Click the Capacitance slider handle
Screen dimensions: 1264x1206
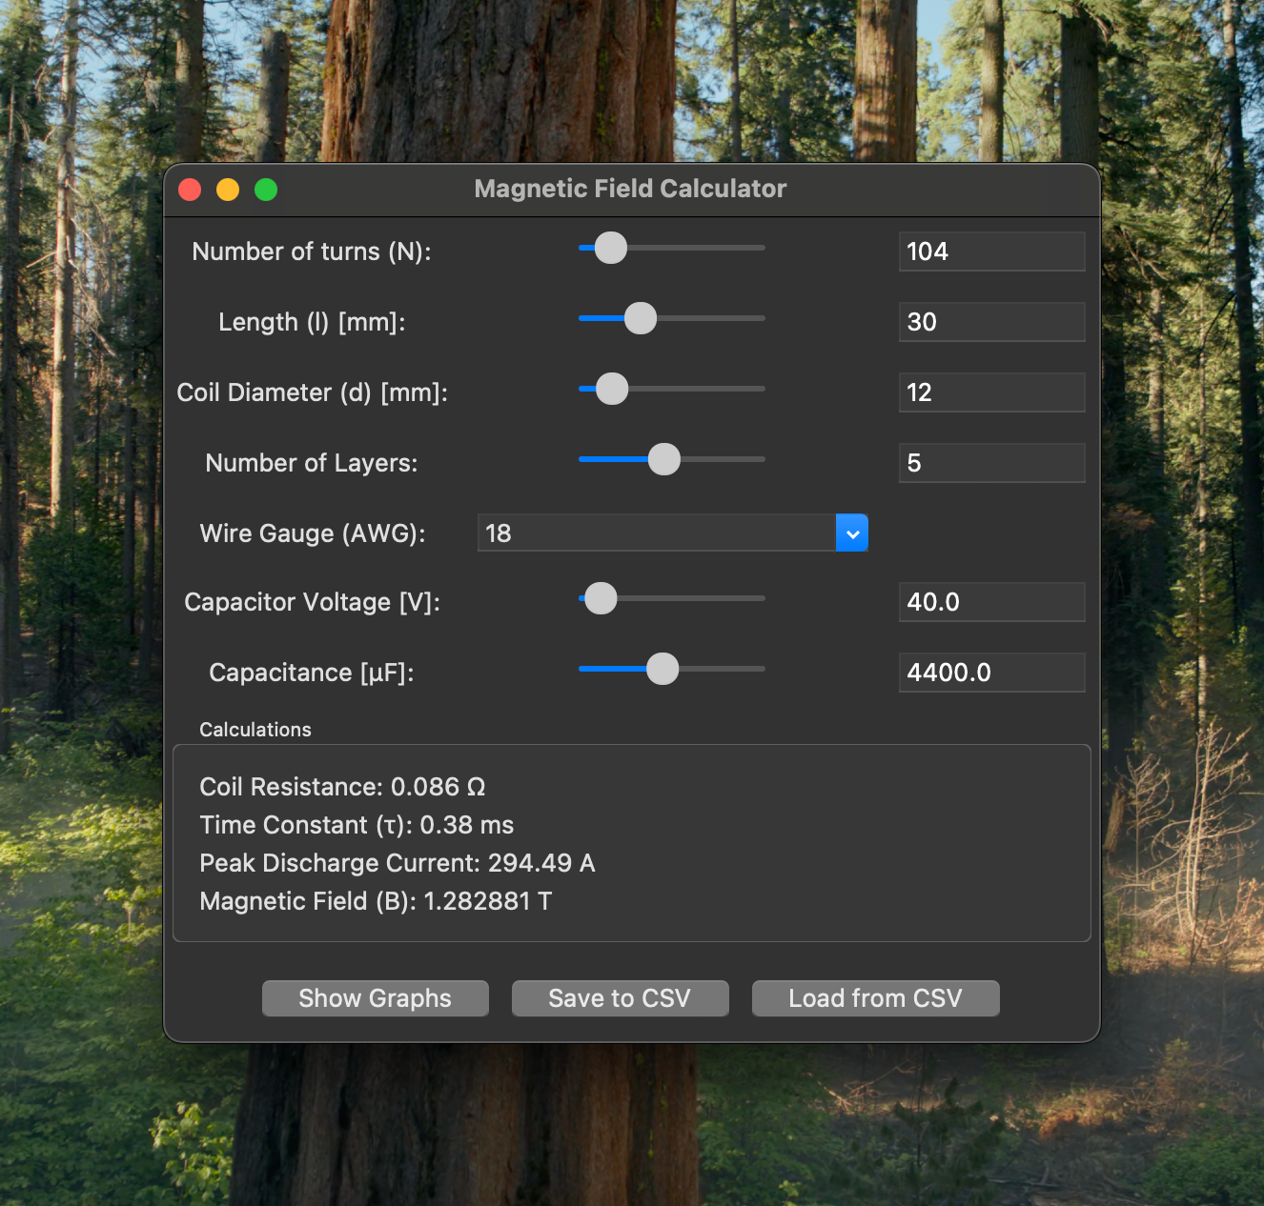[663, 669]
